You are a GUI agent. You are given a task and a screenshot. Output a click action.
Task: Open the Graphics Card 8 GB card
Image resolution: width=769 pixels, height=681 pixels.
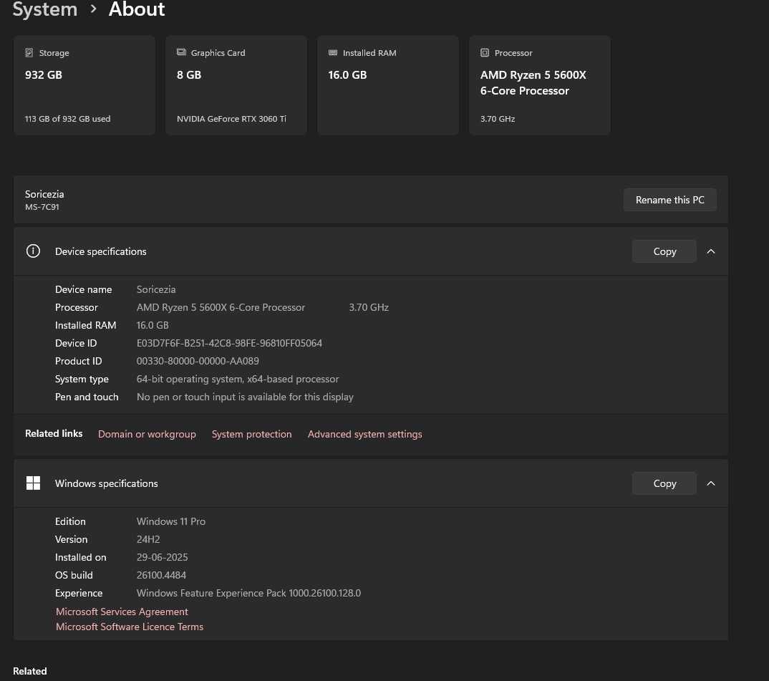(236, 85)
